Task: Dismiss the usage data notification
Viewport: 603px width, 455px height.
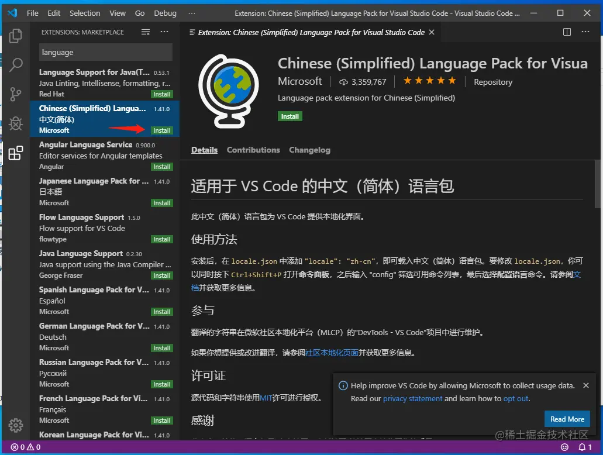Action: pyautogui.click(x=585, y=385)
